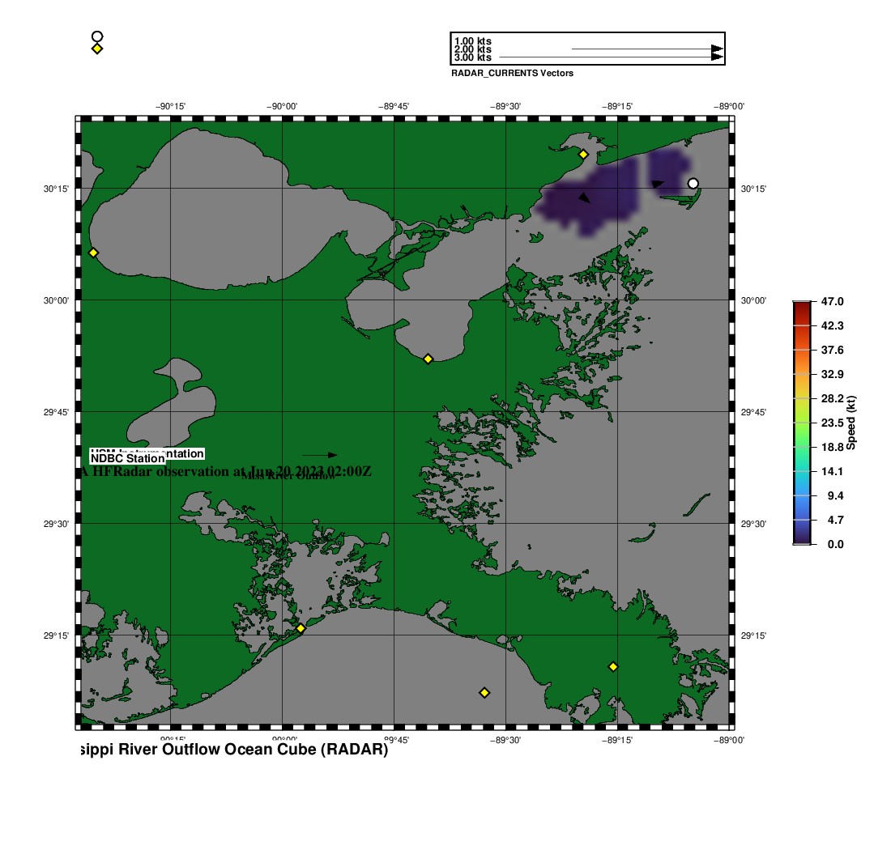Select the white circle station marker on the map
The image size is (891, 850).
(x=693, y=184)
